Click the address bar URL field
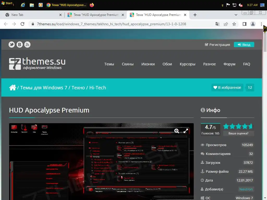The image size is (267, 200). point(112,24)
